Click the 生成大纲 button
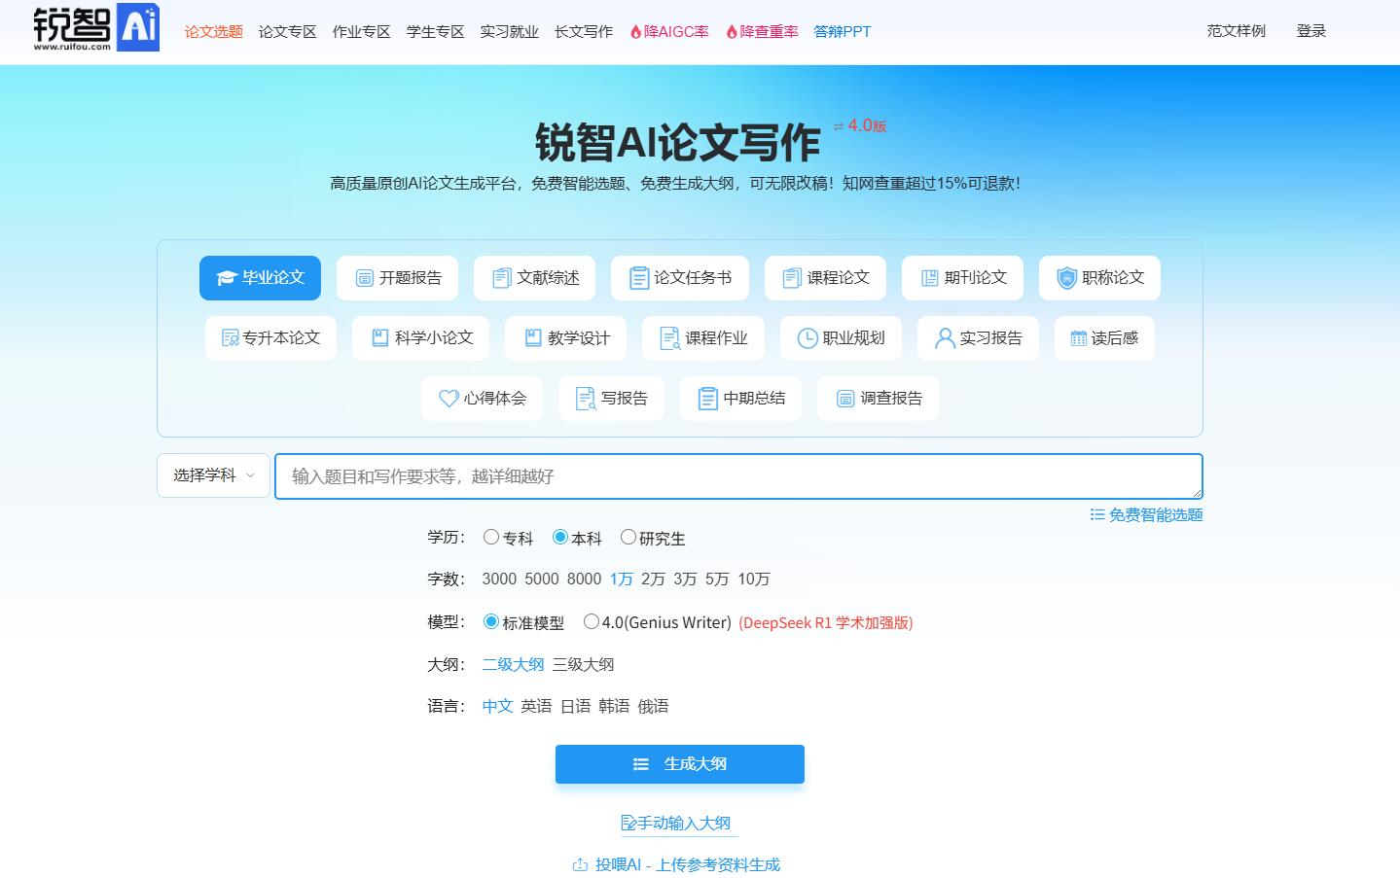This screenshot has width=1400, height=878. point(680,764)
